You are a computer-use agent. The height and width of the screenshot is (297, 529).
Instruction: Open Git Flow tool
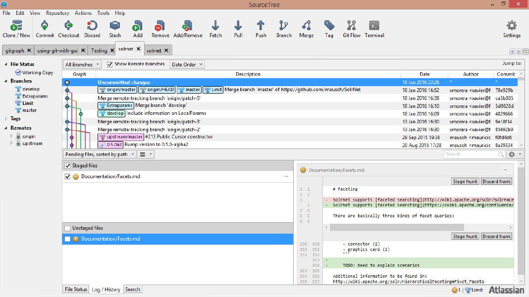click(352, 29)
